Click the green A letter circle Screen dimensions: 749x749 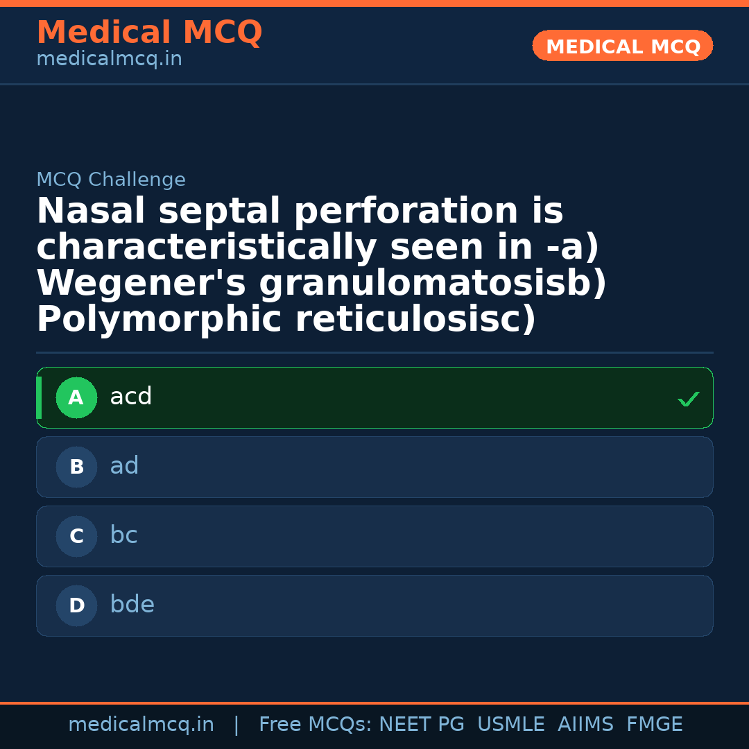(x=76, y=398)
